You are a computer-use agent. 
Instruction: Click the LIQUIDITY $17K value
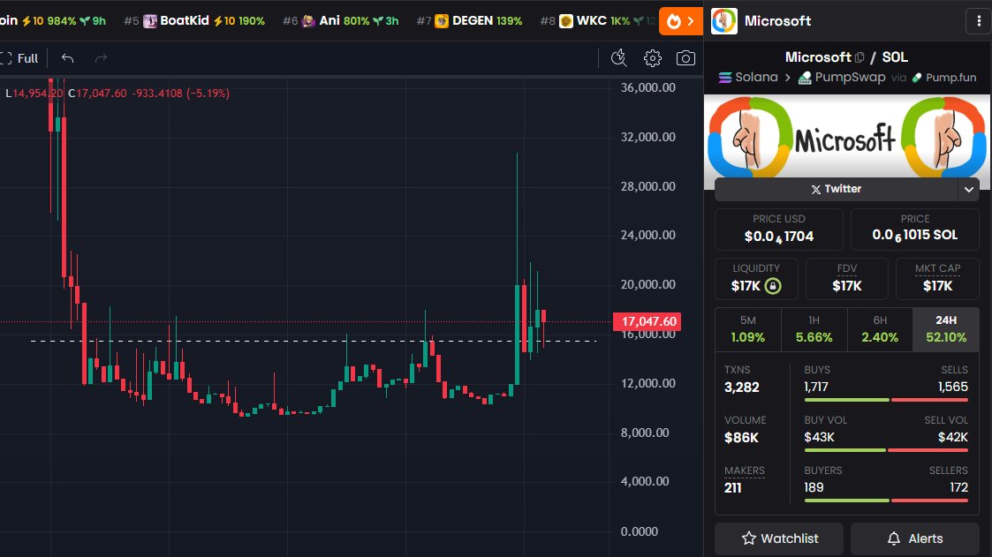click(x=746, y=286)
